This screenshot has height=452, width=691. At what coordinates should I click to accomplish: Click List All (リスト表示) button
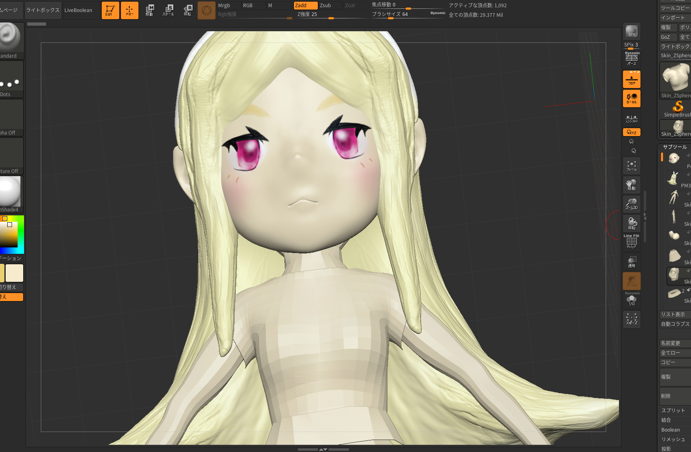[675, 314]
